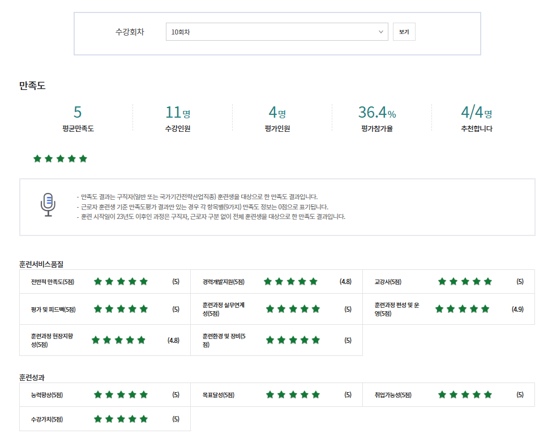The image size is (552, 434).
Task: Click the 전반적 만족도 star rating
Action: (x=121, y=281)
